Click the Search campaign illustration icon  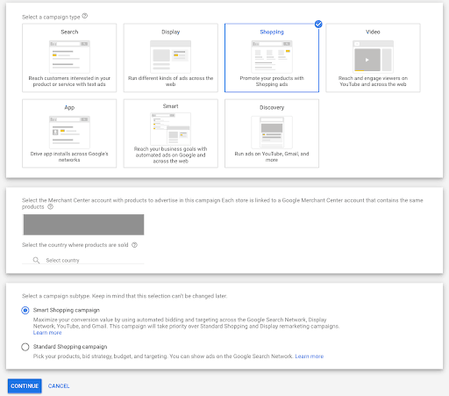click(69, 56)
